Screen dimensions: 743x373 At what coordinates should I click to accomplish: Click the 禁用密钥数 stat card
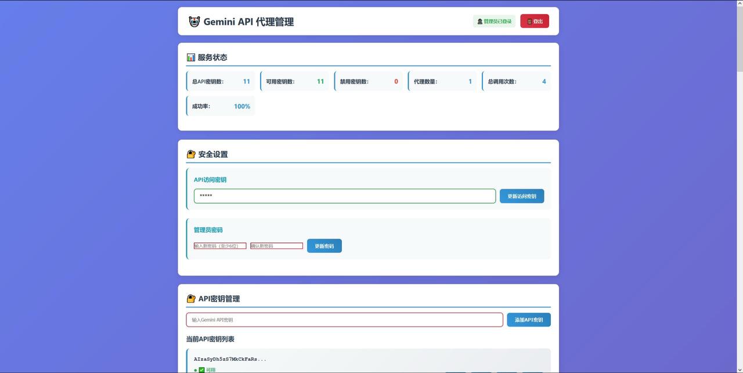pos(369,82)
